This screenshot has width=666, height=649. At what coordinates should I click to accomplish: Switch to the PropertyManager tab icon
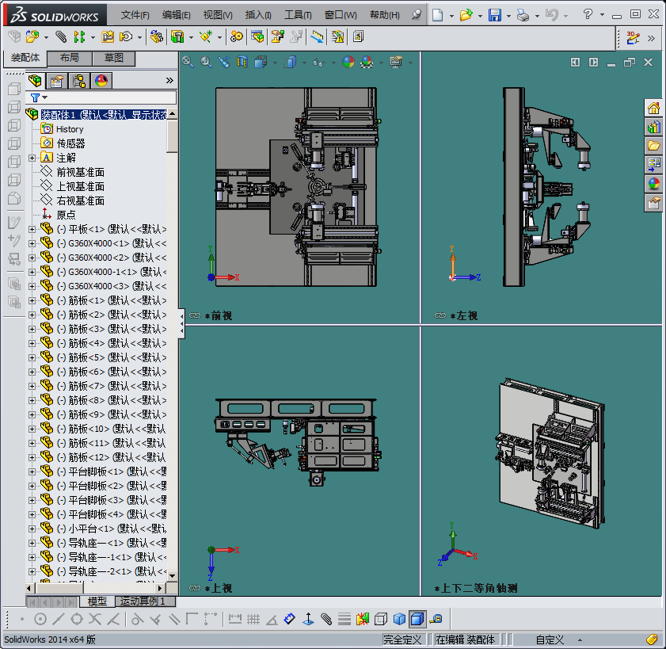pos(57,80)
